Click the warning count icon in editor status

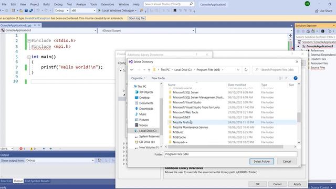31,149
